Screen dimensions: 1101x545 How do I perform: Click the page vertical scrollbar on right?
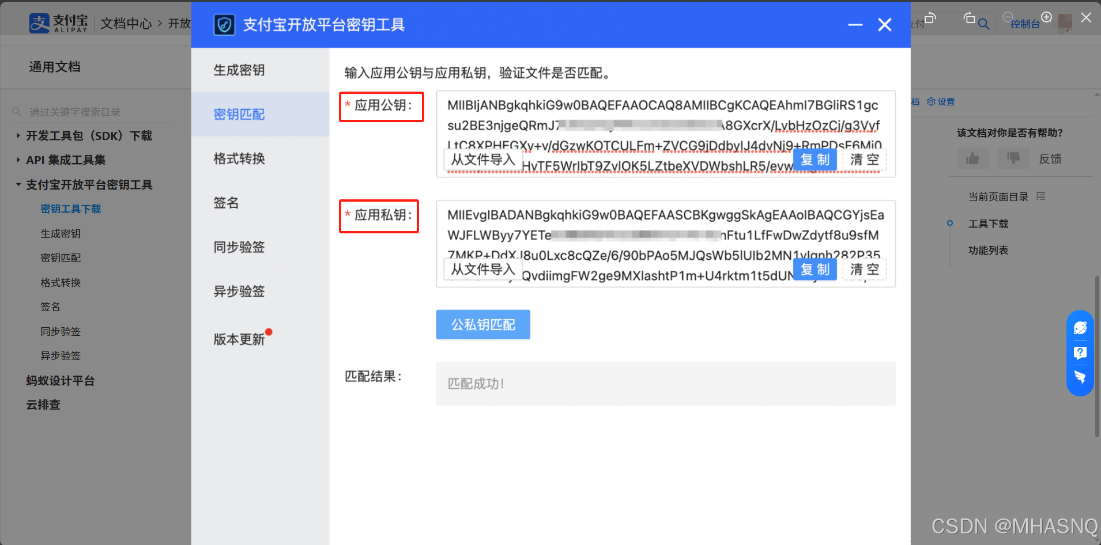click(x=1096, y=356)
